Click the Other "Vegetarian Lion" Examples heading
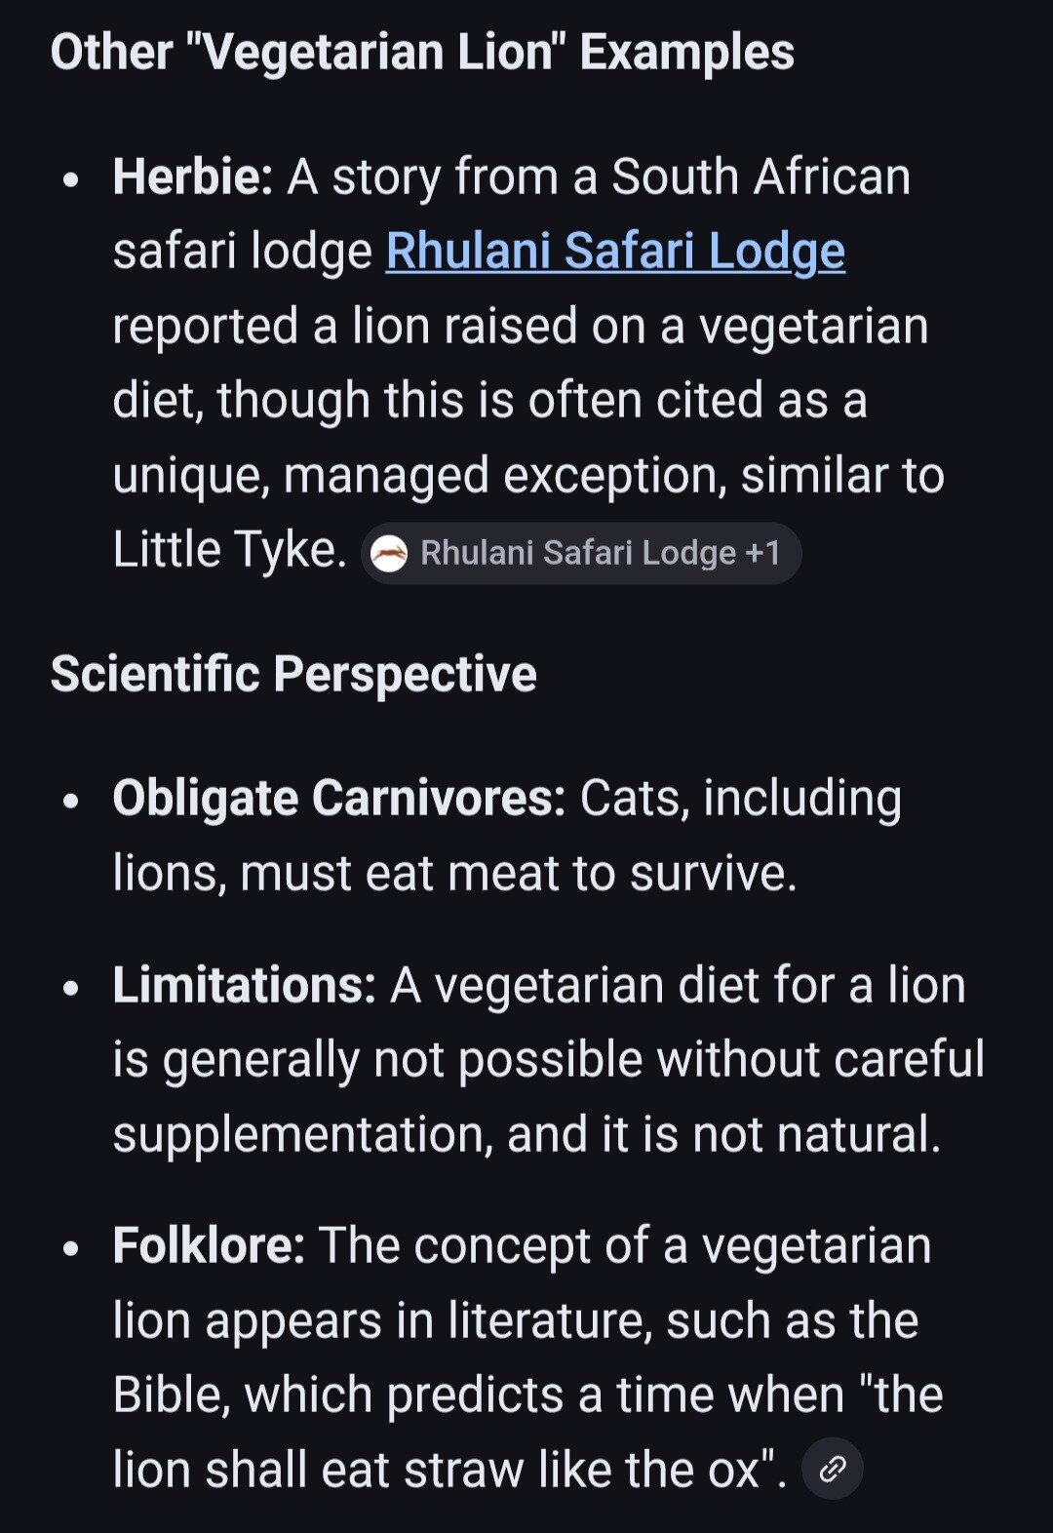This screenshot has width=1053, height=1533. point(422,53)
